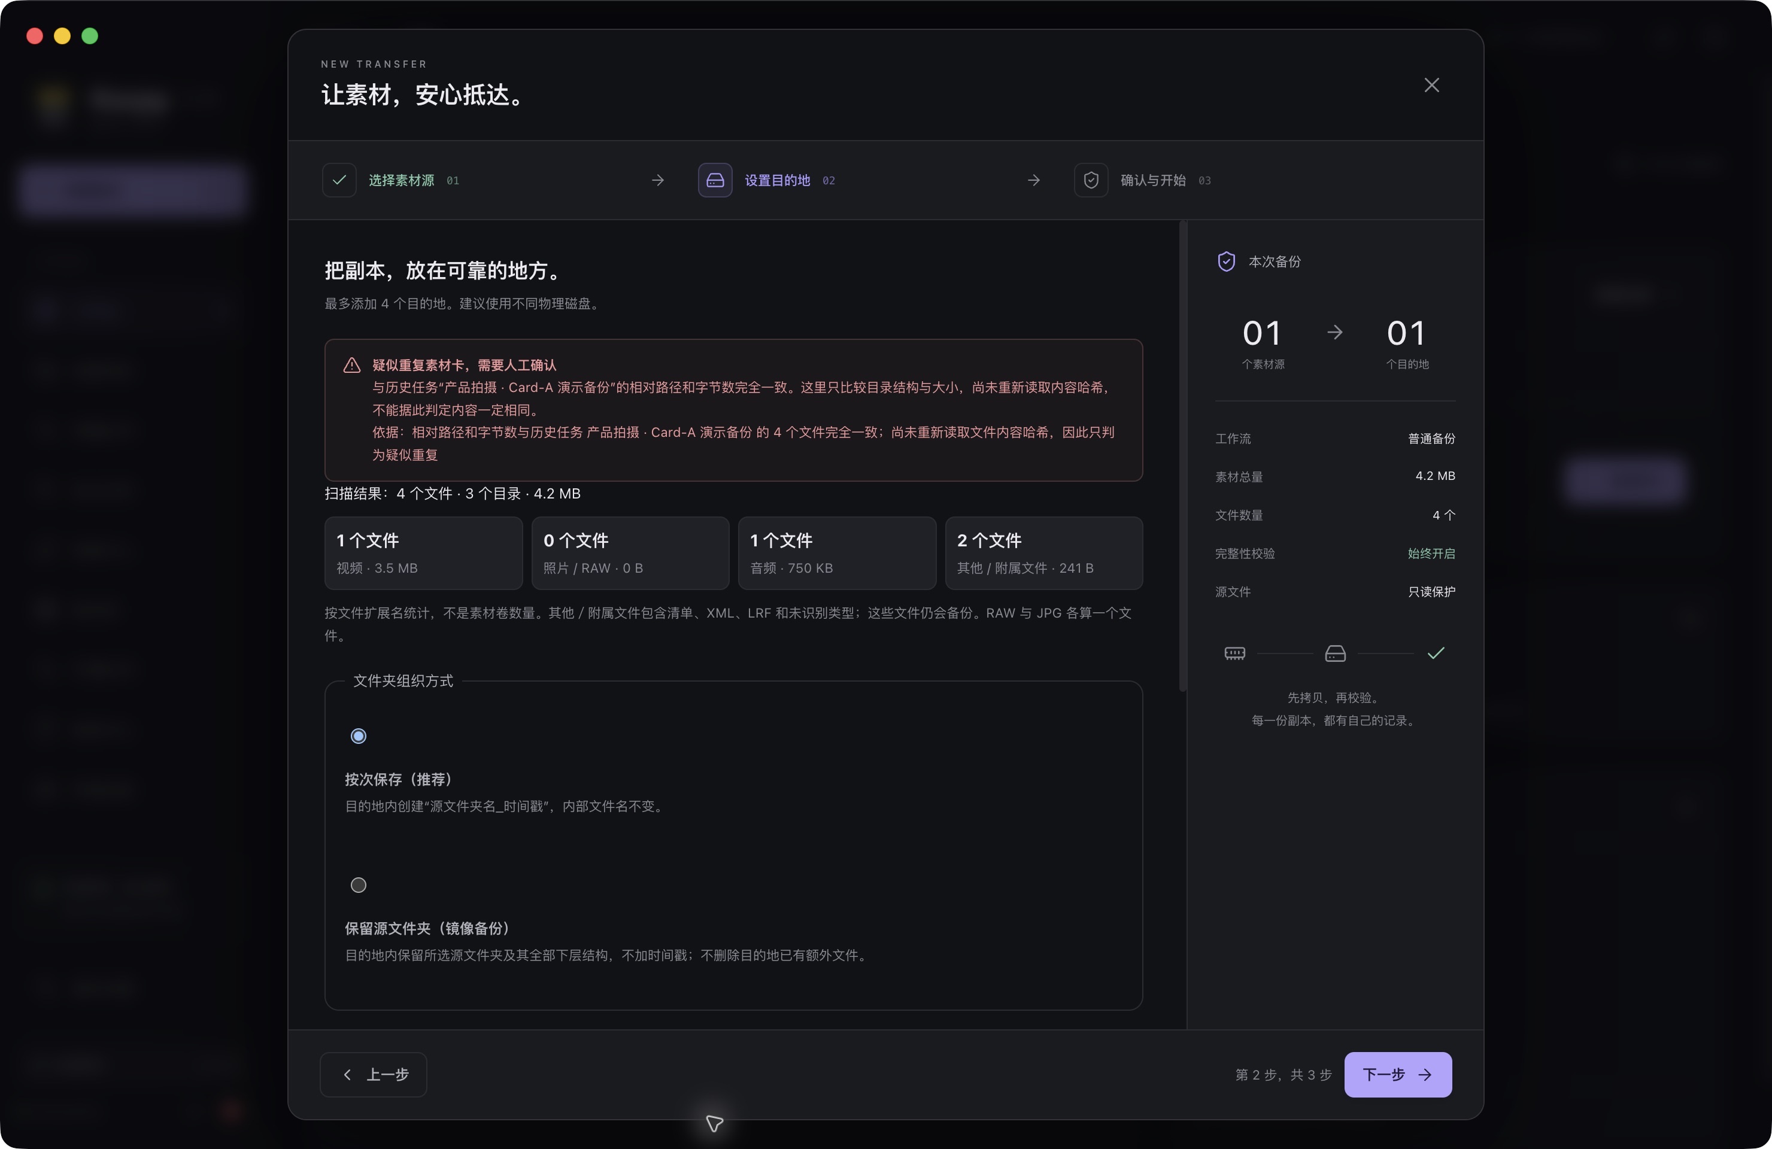Go back with 上一步 button
The width and height of the screenshot is (1772, 1149).
373,1075
